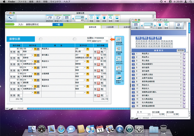Open the ファイル menu in menu bar

(x=22, y=2)
